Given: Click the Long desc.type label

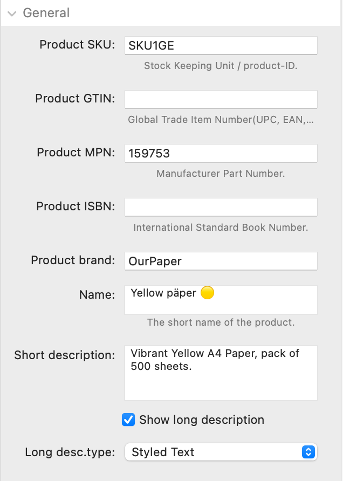Looking at the screenshot, I should [70, 452].
